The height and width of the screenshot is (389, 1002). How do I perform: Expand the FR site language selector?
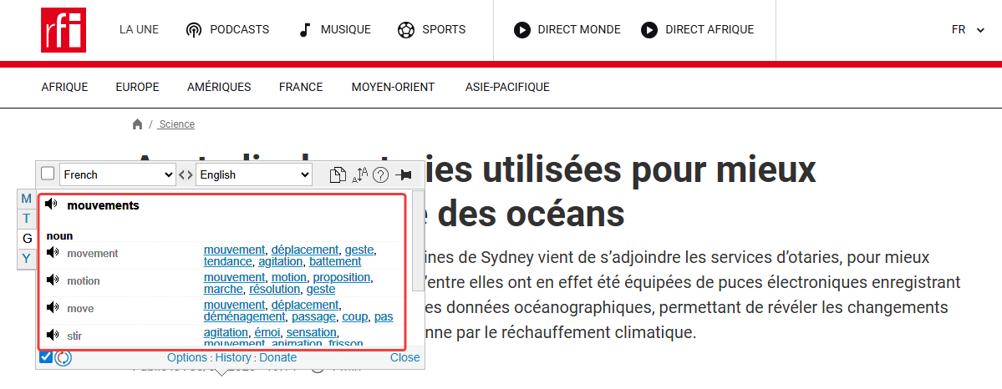coord(968,29)
